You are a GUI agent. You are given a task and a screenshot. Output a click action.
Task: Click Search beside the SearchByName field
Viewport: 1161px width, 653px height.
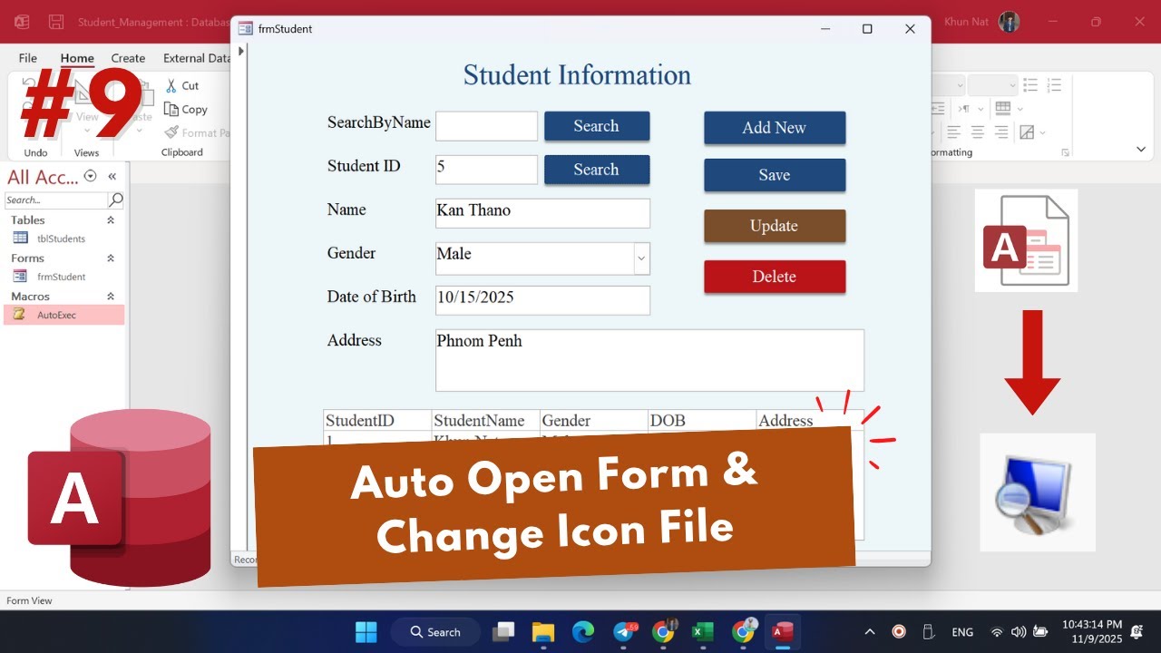[x=597, y=126]
